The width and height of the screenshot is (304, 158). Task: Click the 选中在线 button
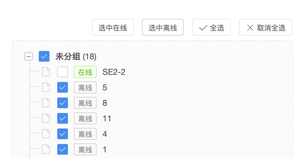[x=113, y=27]
